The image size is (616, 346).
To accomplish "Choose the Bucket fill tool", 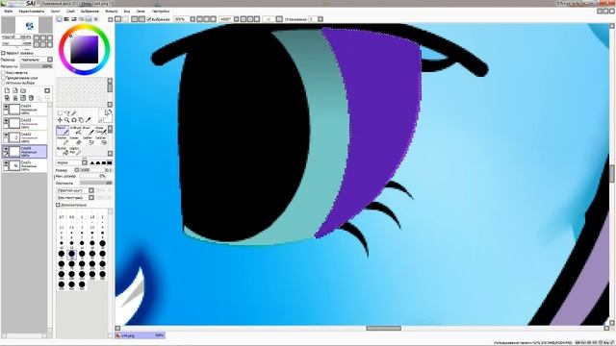I will pyautogui.click(x=63, y=151).
